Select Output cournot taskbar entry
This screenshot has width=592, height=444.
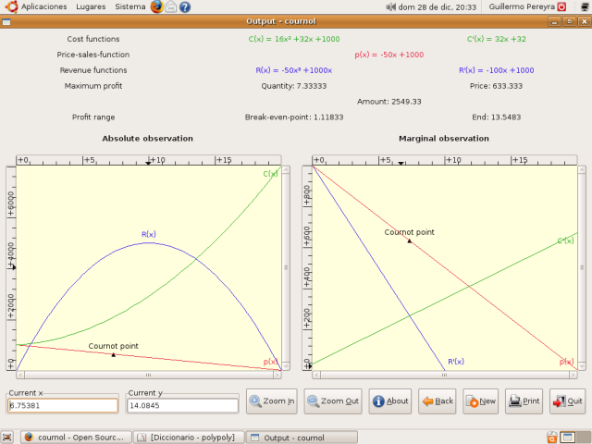pyautogui.click(x=302, y=438)
